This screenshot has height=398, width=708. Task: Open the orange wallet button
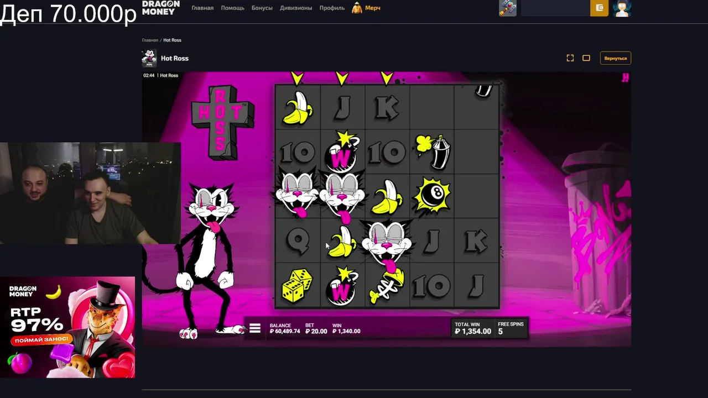599,8
